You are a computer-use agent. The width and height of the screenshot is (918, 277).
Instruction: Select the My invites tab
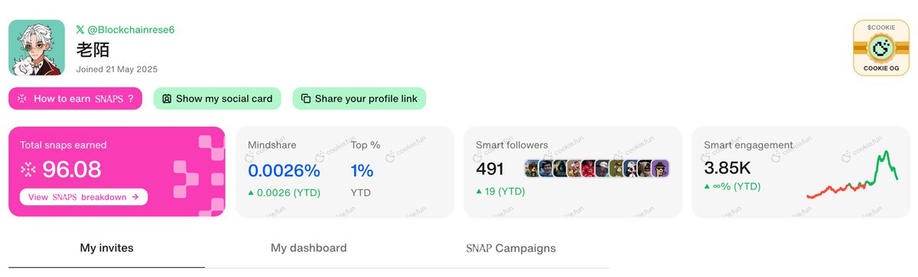106,248
